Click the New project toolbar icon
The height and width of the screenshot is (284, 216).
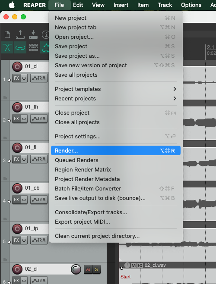pos(7,34)
